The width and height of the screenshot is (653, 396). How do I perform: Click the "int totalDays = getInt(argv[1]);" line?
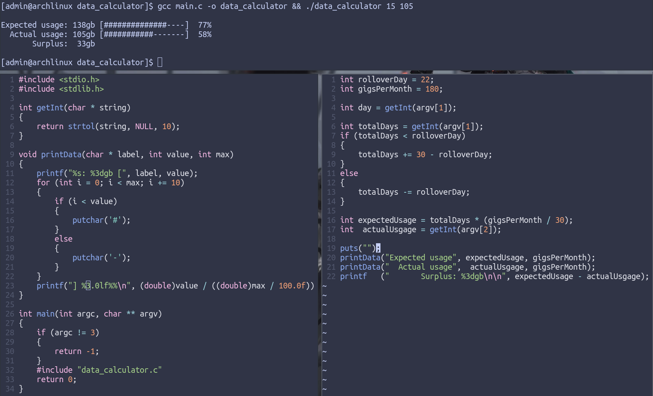pos(412,126)
